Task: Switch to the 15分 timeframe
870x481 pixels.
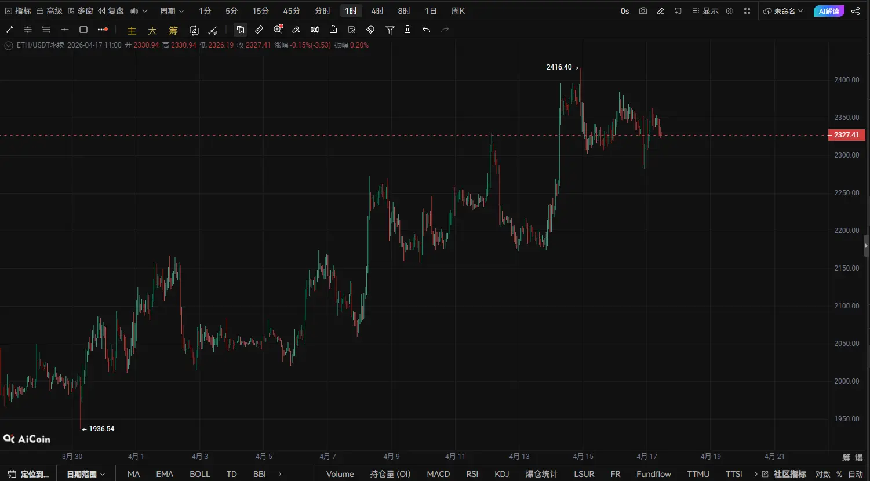Action: 261,11
